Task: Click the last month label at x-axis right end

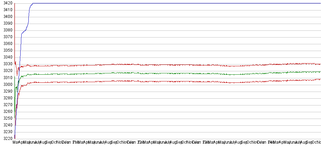Action: [318, 143]
